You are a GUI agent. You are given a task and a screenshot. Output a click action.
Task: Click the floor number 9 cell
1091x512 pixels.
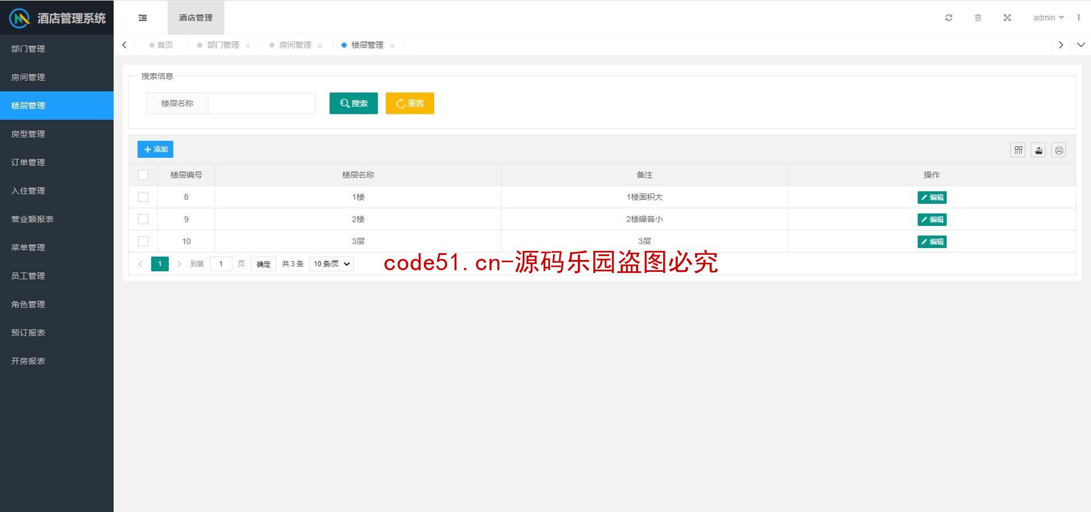pyautogui.click(x=186, y=219)
